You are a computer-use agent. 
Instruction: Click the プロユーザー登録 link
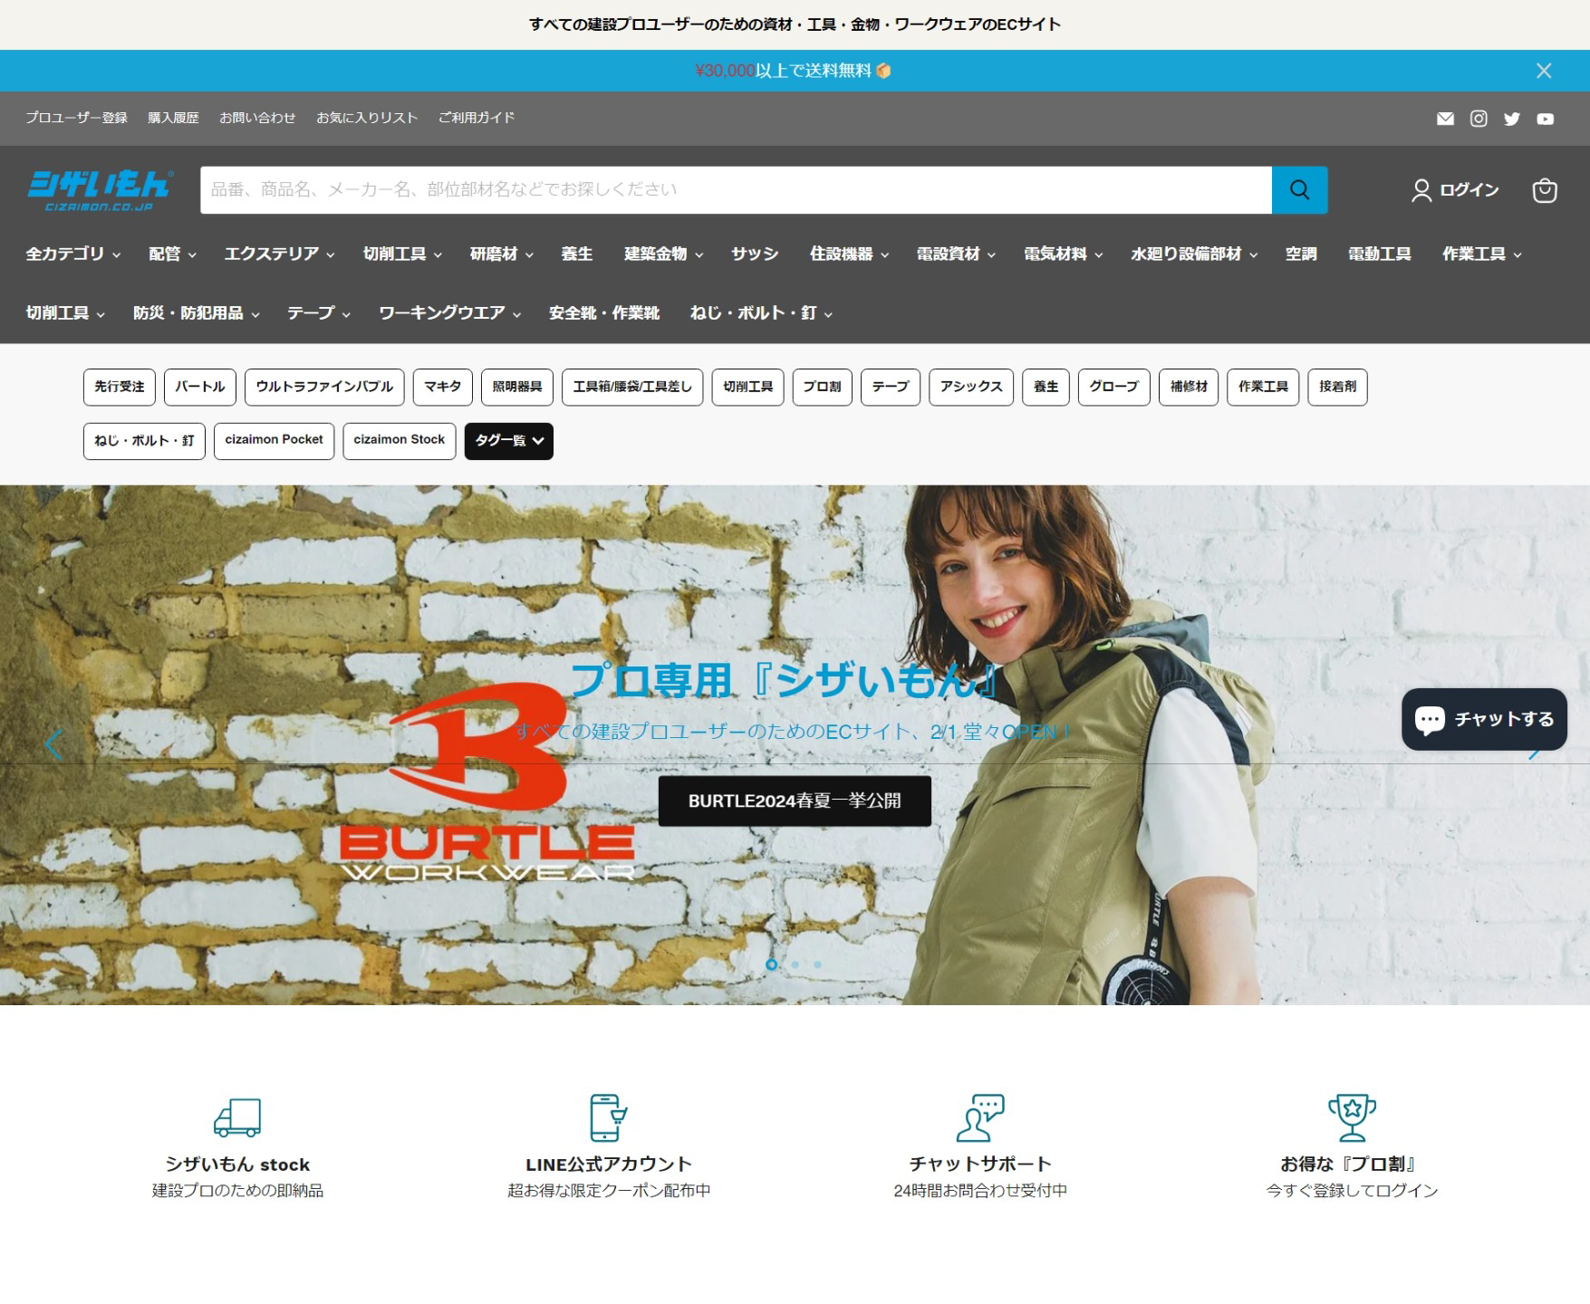pos(76,118)
